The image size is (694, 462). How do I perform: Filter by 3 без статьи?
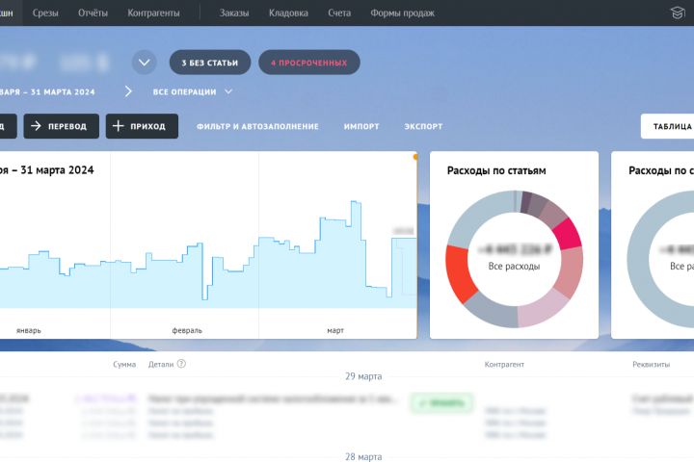point(210,63)
